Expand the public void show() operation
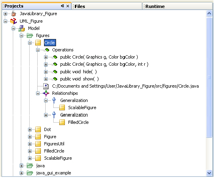215x178 pixels. tap(46, 79)
